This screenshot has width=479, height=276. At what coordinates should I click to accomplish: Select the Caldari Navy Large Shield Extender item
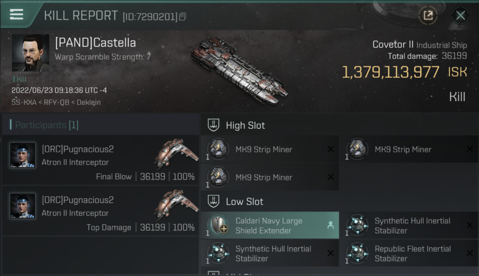coord(270,226)
